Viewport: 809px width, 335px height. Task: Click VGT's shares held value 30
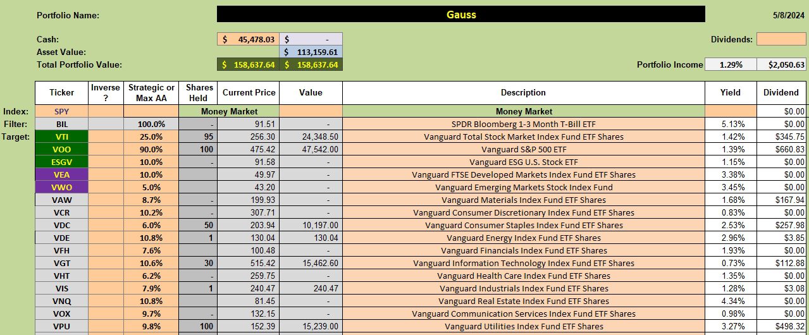point(198,263)
